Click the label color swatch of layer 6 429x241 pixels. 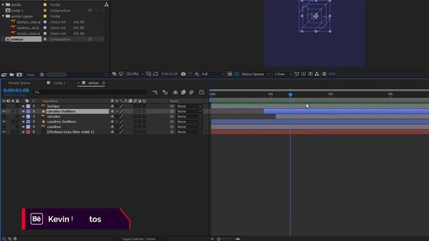tap(28, 132)
